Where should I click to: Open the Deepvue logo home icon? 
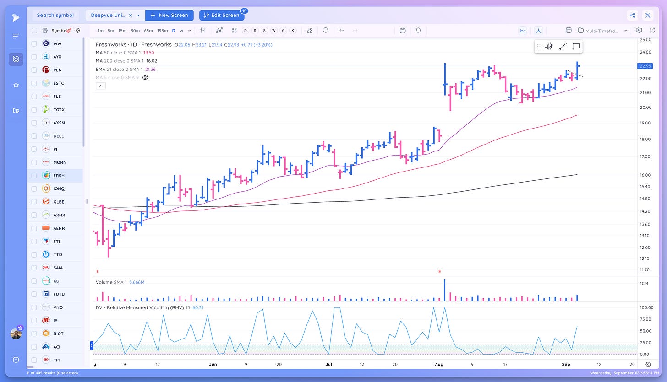pyautogui.click(x=16, y=18)
